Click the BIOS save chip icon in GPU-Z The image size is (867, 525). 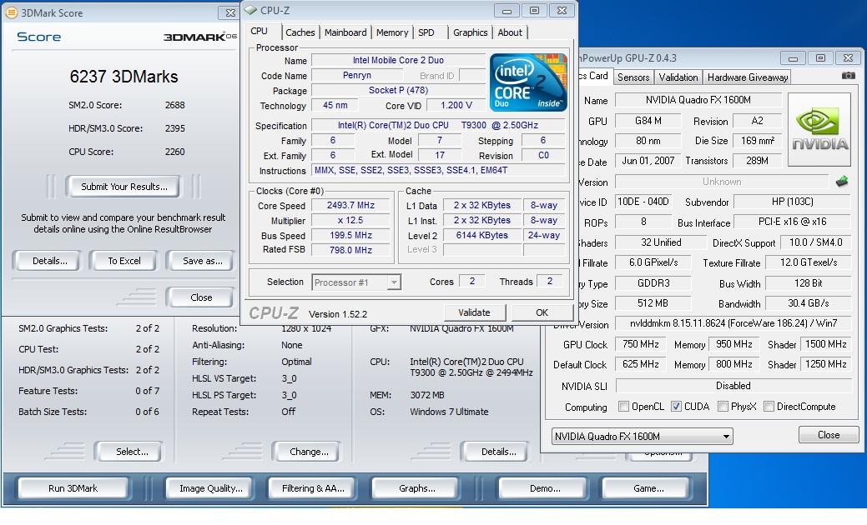(842, 181)
